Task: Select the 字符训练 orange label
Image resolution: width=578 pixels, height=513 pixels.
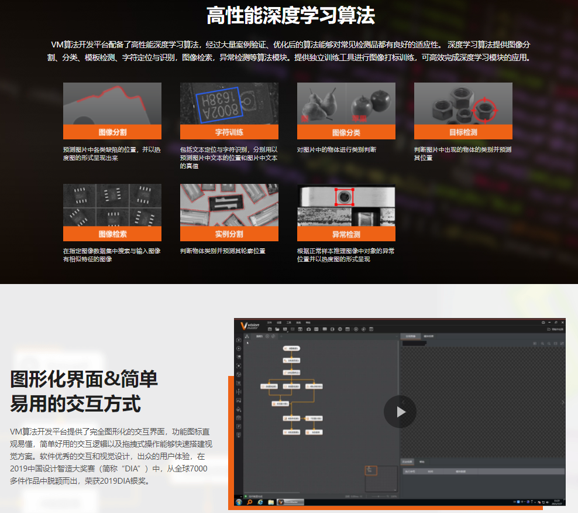Action: (x=229, y=132)
